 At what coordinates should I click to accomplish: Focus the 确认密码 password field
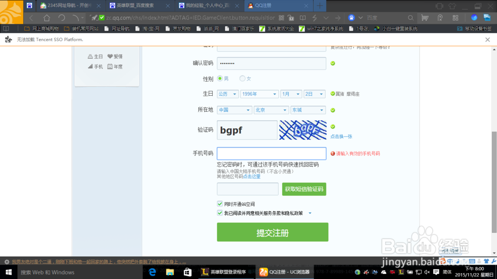tap(272, 64)
